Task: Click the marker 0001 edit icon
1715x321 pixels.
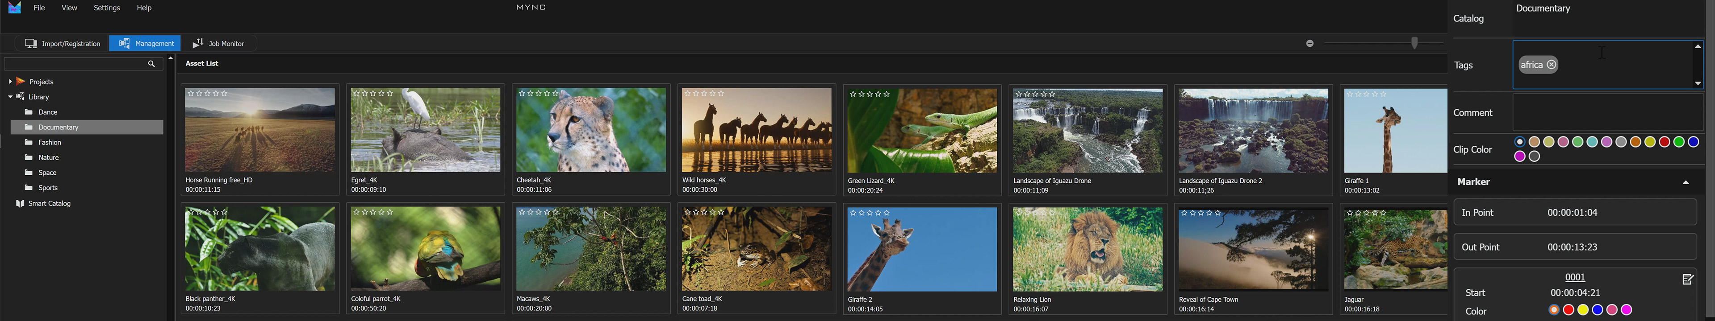Action: tap(1687, 279)
